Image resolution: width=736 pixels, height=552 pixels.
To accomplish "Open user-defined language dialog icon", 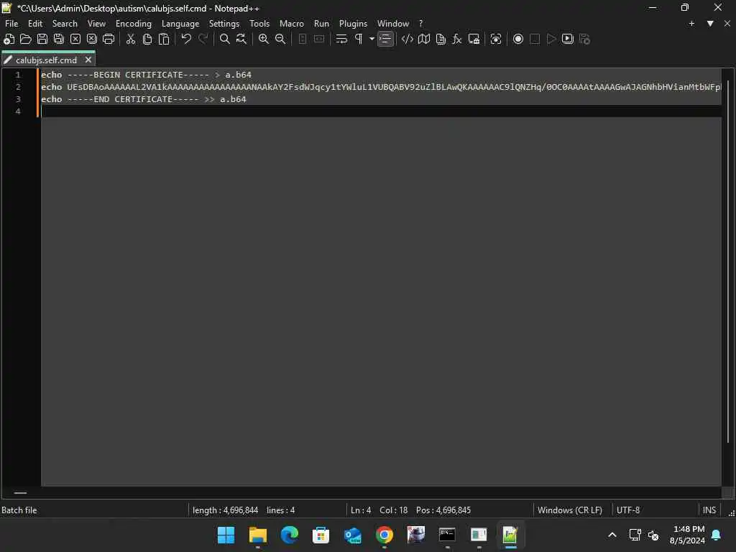I will click(408, 39).
